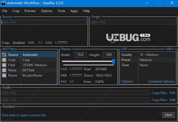Select the BicubicResize filter entry
The image size is (178, 122).
tap(32, 76)
